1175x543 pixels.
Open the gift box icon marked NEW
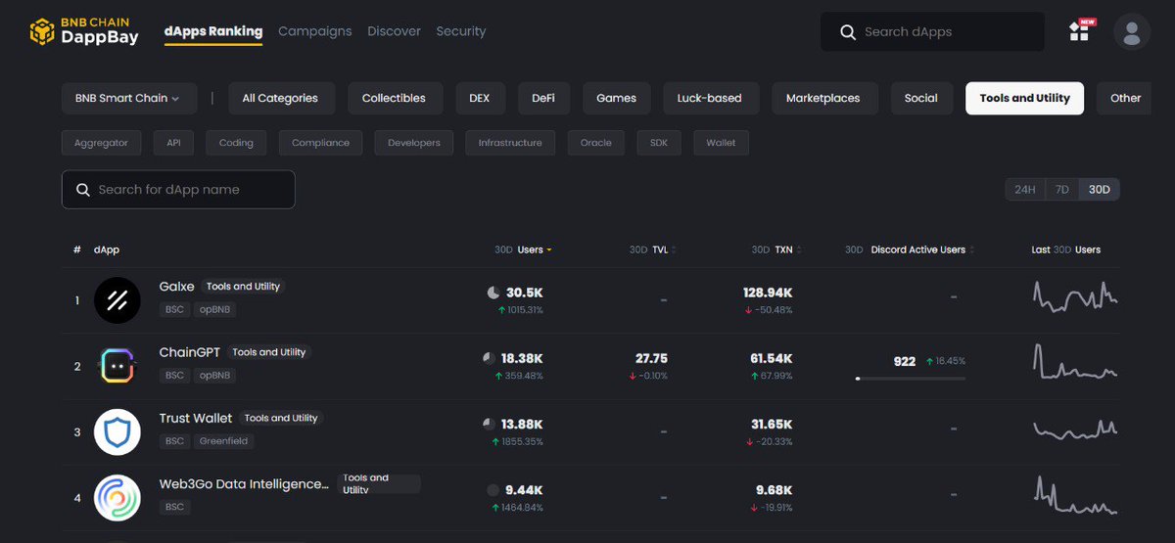(1080, 31)
